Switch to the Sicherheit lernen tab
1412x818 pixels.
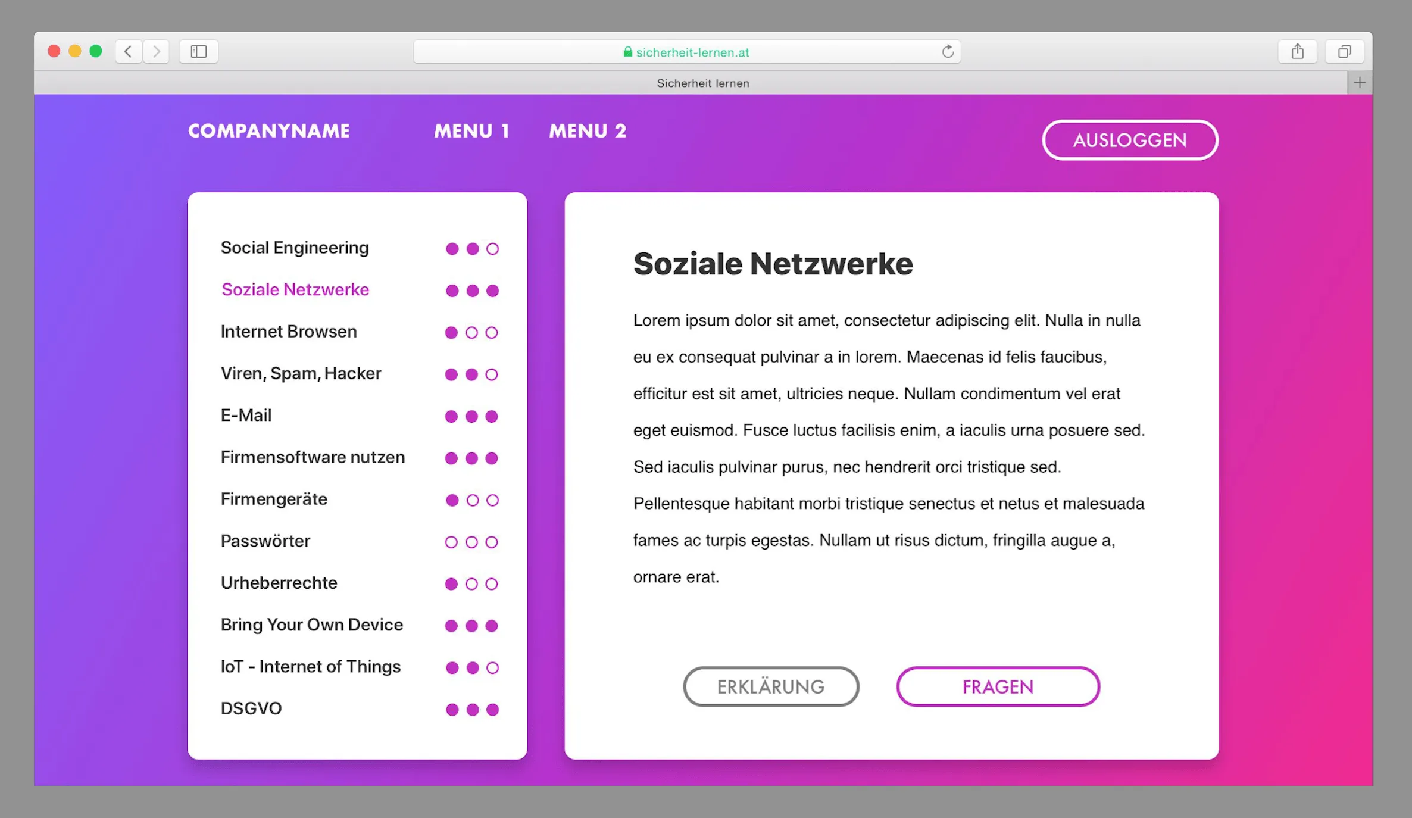pyautogui.click(x=702, y=83)
